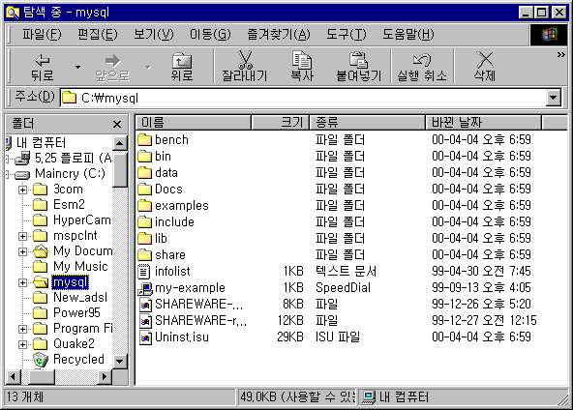Expand the Program Fi folder tree node
This screenshot has width=573, height=410.
point(22,329)
